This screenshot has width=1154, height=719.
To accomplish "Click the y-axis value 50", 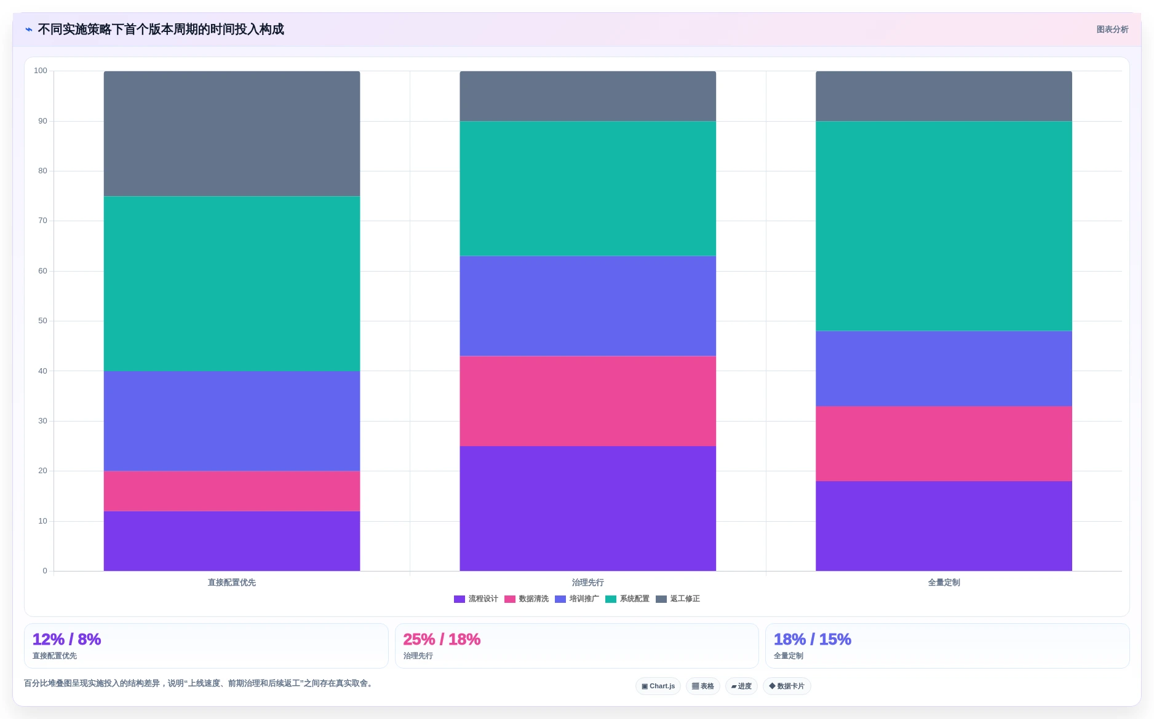I will 42,321.
